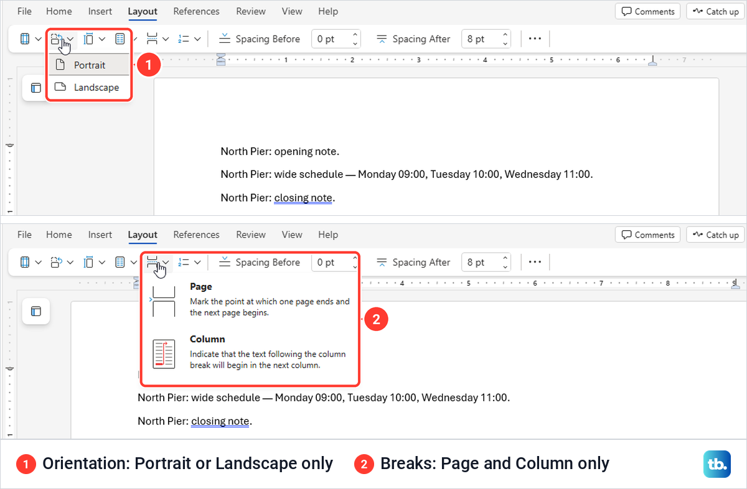Click the Columns icon in the bottom screenshot
747x489 pixels.
coord(121,262)
